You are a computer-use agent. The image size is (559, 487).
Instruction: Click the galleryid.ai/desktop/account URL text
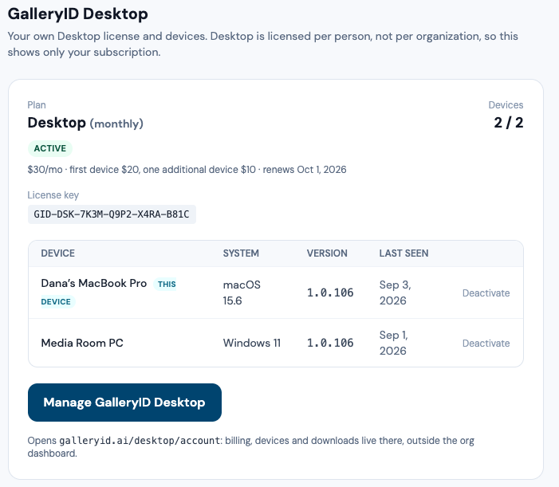tap(140, 441)
